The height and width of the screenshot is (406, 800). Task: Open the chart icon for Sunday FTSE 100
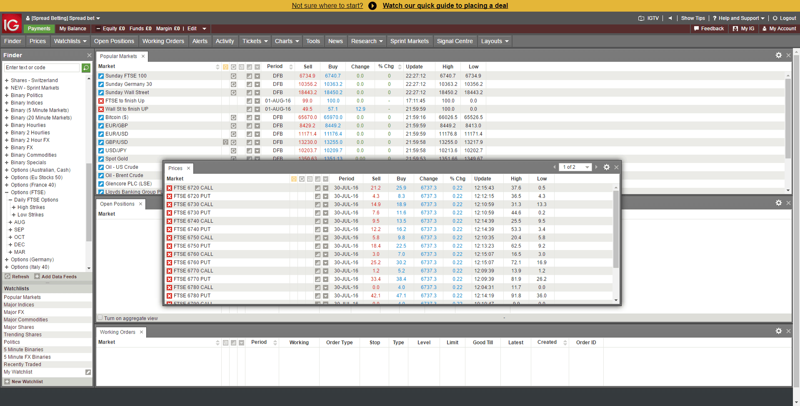pos(249,76)
